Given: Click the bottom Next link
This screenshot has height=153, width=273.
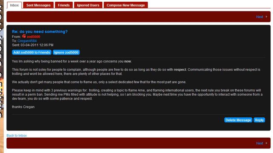Looking at the screenshot, I should click(x=259, y=143).
